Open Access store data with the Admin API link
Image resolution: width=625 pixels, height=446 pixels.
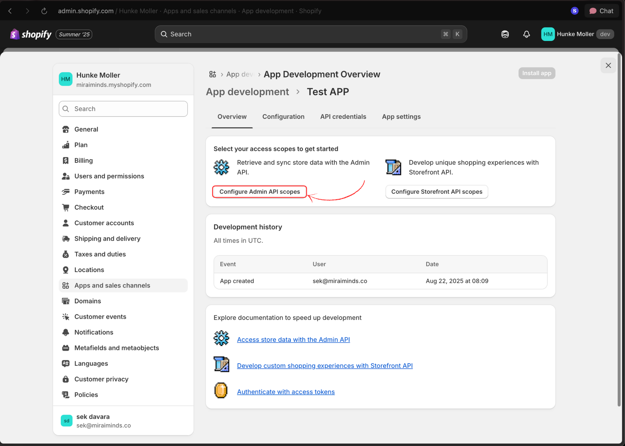coord(293,340)
